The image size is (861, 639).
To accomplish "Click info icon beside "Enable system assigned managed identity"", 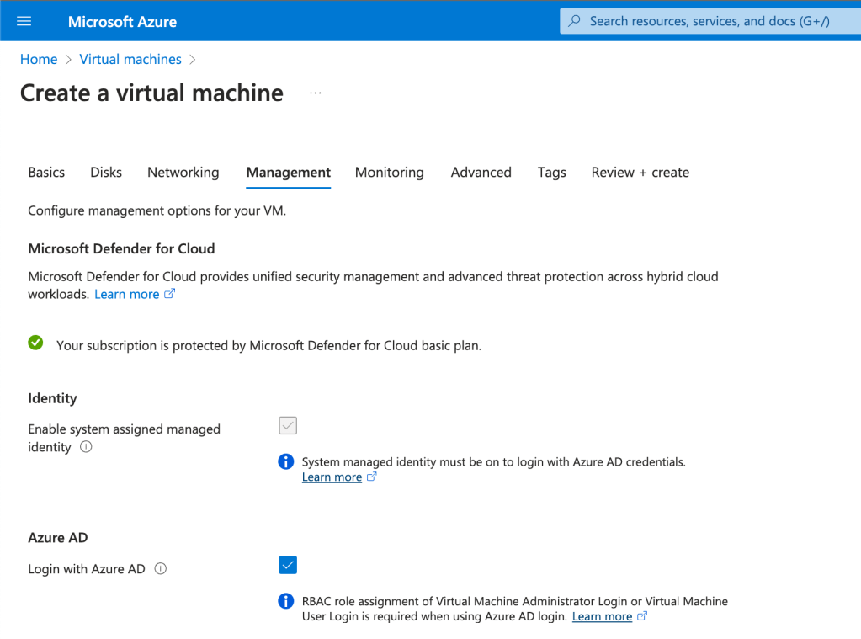I will (x=85, y=447).
